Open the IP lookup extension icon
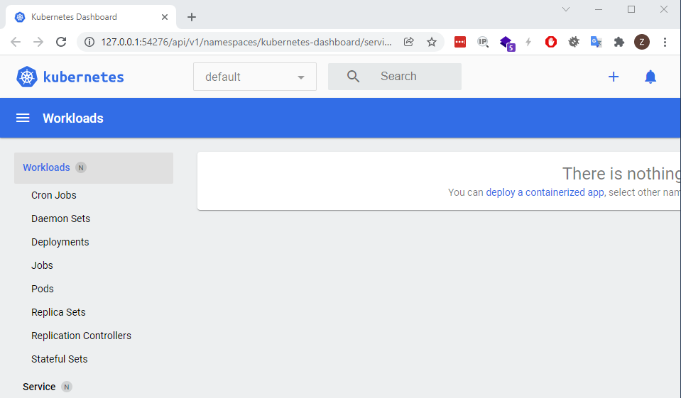 coord(483,42)
